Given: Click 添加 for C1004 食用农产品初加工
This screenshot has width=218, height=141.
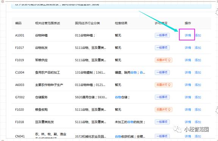Looking at the screenshot, I should tap(198, 72).
